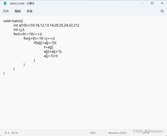Open the 查看 menu
The image size is (167, 136).
[30, 11]
